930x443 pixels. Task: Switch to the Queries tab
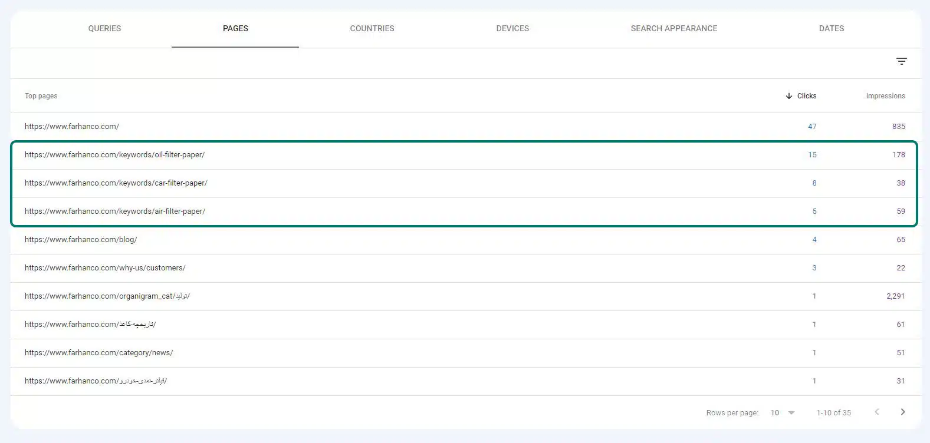coord(104,28)
